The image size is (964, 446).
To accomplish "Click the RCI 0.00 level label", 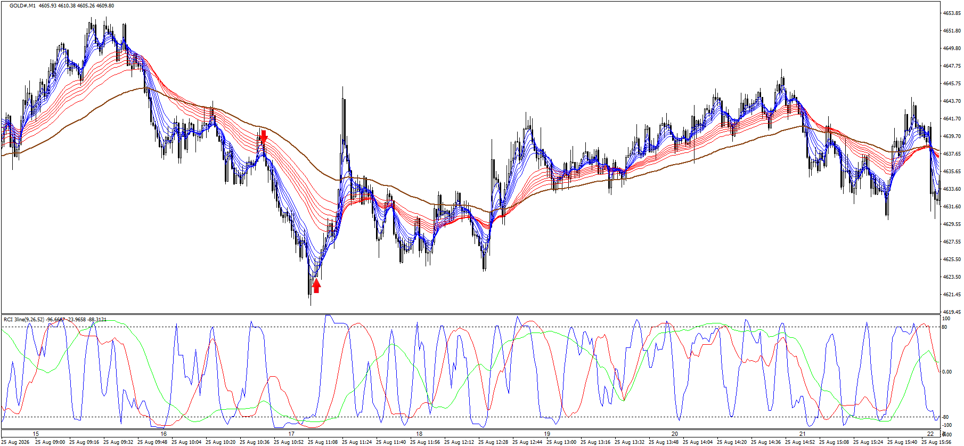I will point(947,372).
